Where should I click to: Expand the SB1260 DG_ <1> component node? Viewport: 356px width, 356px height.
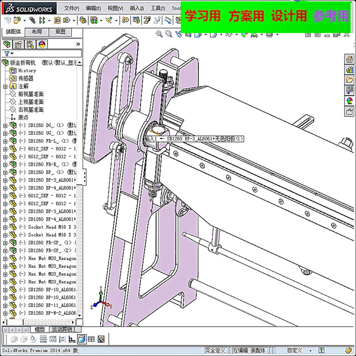click(x=5, y=126)
